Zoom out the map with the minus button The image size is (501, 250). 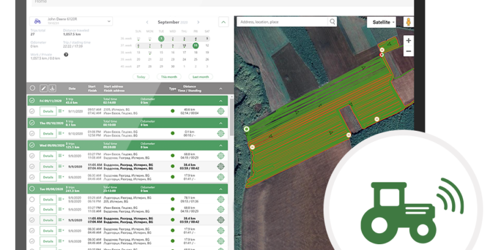[x=408, y=51]
